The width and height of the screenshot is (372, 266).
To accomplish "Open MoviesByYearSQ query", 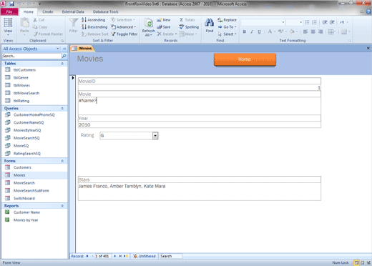I will coord(27,130).
